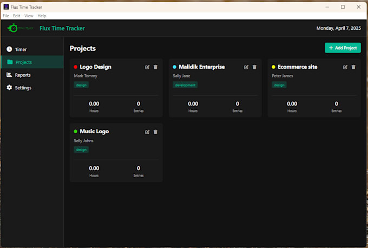368x248 pixels.
Task: Click entries count on Music Logo card
Action: (x=139, y=168)
